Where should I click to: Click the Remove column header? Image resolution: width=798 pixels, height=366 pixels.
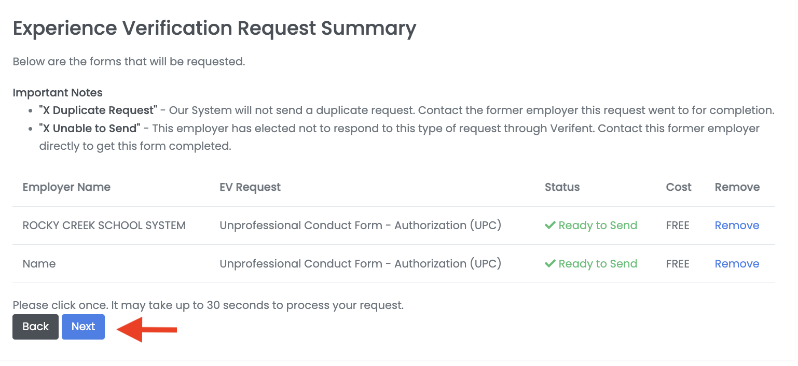(737, 187)
